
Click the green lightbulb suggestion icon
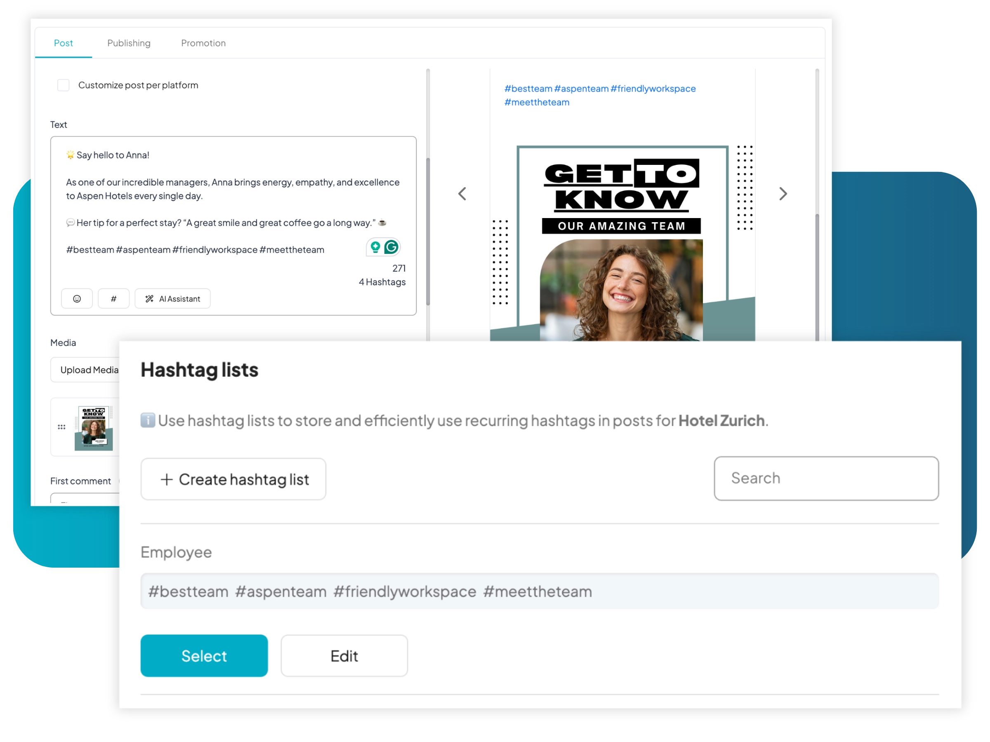(x=375, y=247)
